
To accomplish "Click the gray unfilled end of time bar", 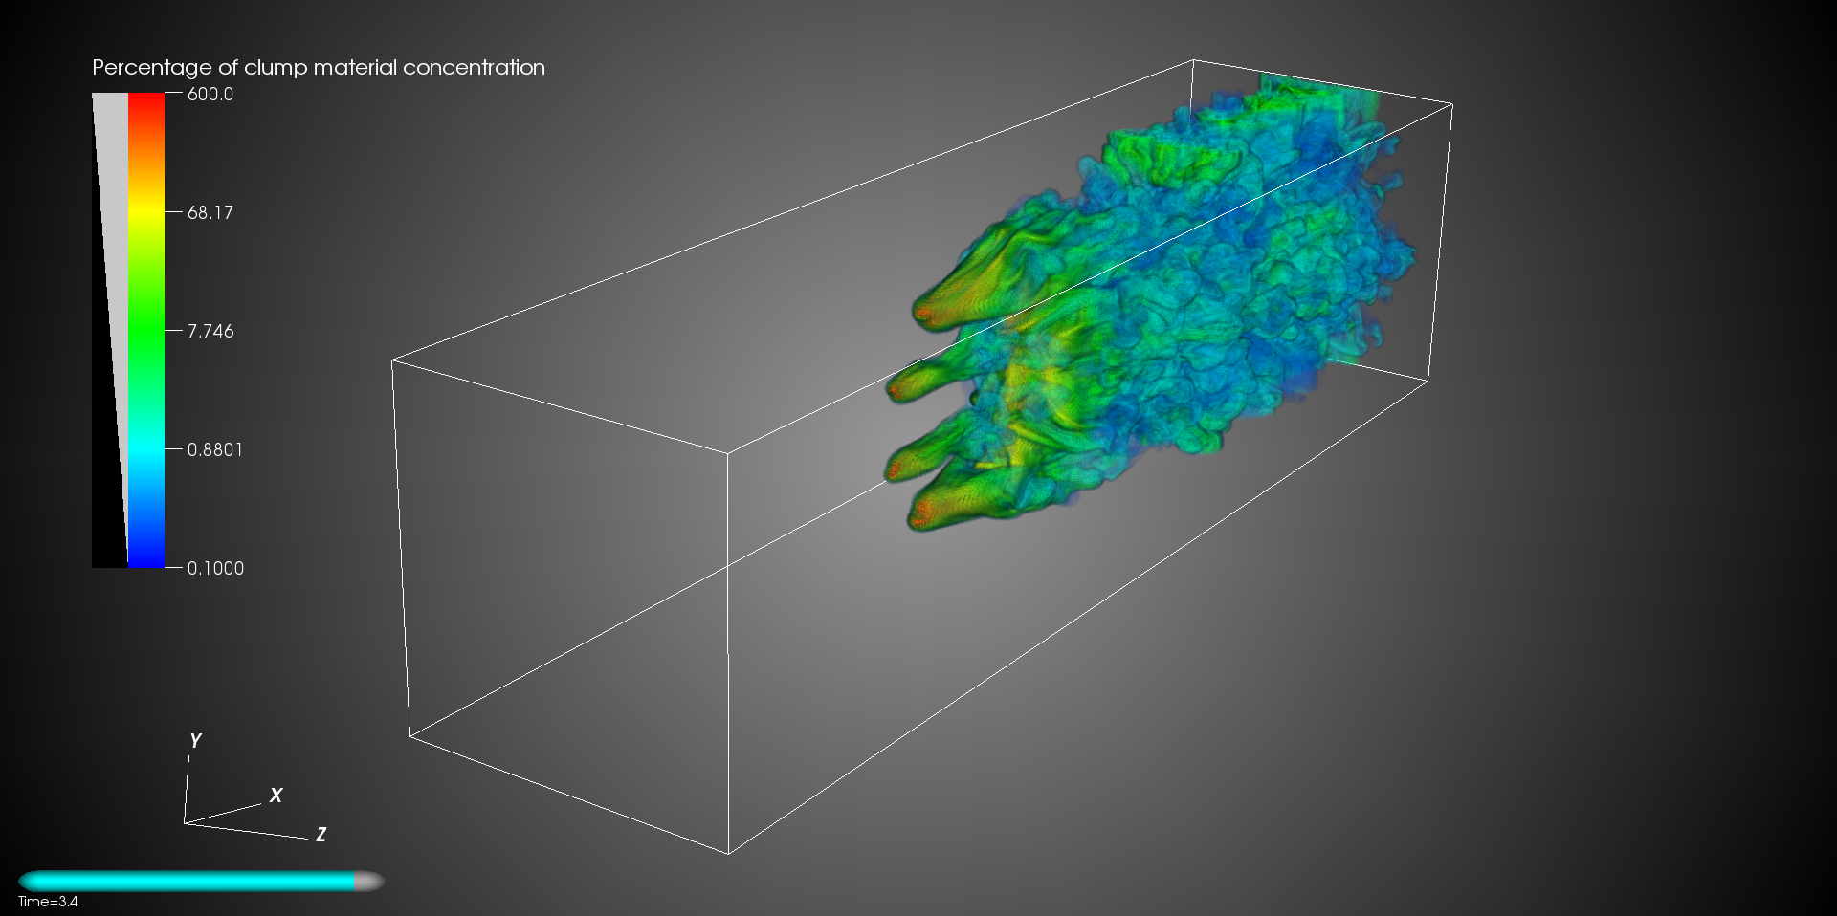I will click(368, 882).
